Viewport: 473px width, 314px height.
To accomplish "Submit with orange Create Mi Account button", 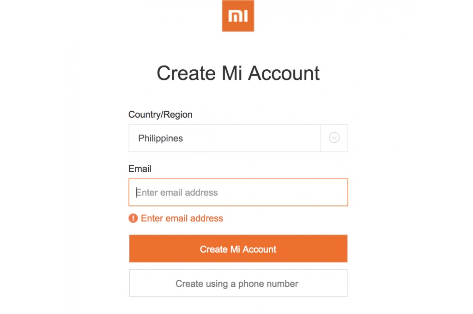I will click(238, 248).
